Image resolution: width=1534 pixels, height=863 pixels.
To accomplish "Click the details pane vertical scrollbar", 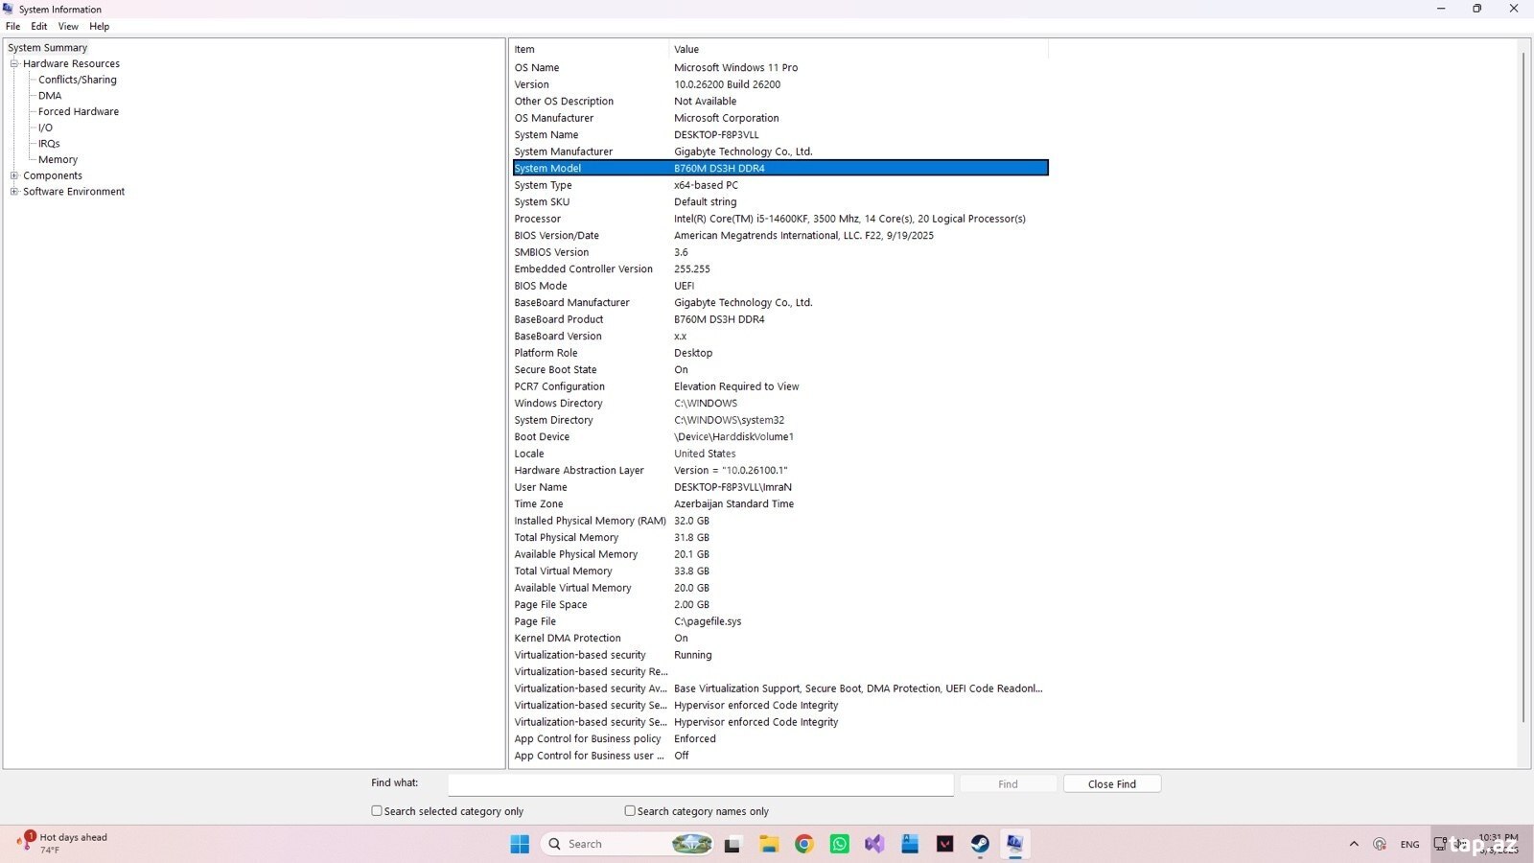I will click(x=1522, y=385).
